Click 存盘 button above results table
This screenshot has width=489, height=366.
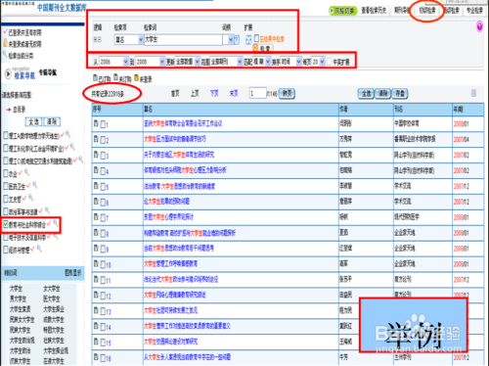(400, 94)
